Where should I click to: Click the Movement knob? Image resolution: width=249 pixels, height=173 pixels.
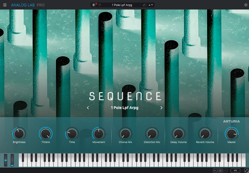(98, 134)
